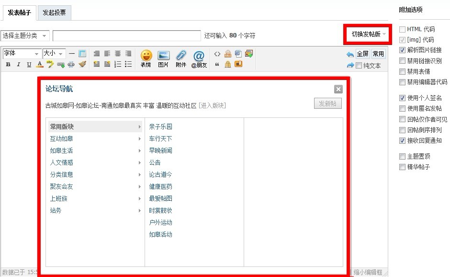The height and width of the screenshot is (277, 450).
Task: Apply bold with the B icon
Action: (8, 64)
